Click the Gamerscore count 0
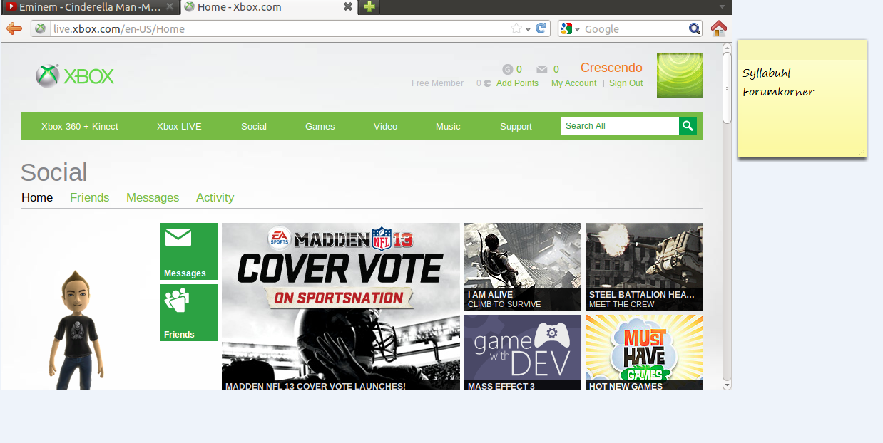 point(519,69)
